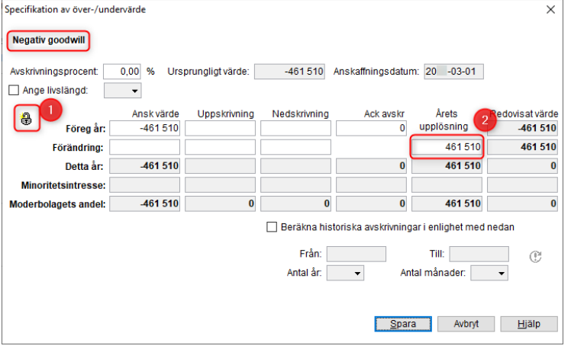Open help with the Hjälp button
Screen dimensions: 571x349
coord(529,324)
